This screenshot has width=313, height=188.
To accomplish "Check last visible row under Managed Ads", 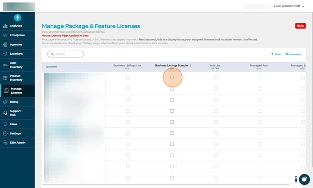I will (259, 178).
